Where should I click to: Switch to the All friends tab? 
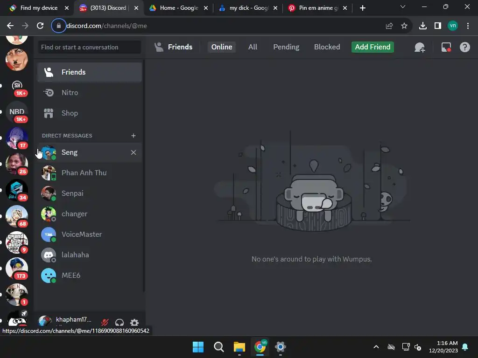(253, 47)
